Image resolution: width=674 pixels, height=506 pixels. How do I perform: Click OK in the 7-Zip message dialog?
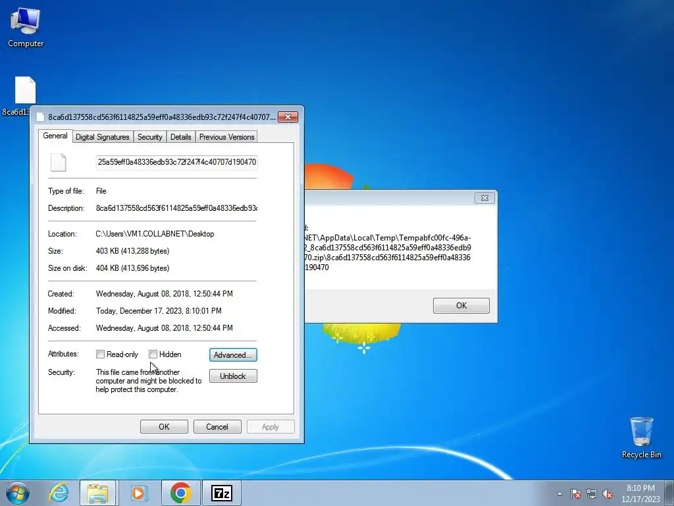click(461, 306)
